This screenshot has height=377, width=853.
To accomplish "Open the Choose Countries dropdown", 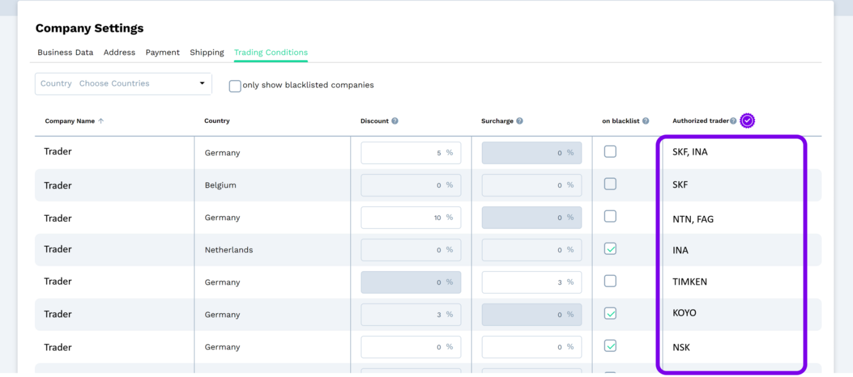I will (x=124, y=84).
